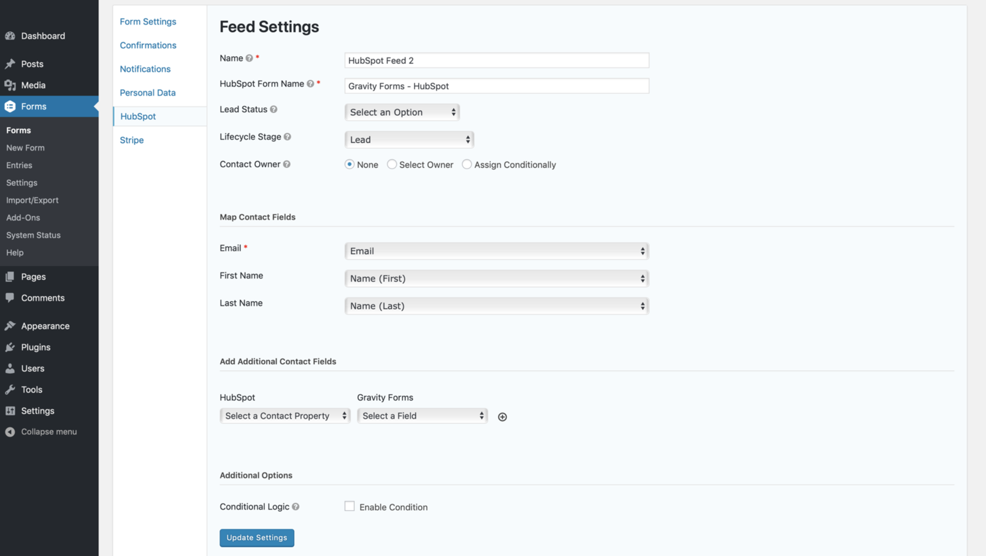Image resolution: width=986 pixels, height=556 pixels.
Task: Click the Collapse menu arrow icon
Action: (x=10, y=432)
